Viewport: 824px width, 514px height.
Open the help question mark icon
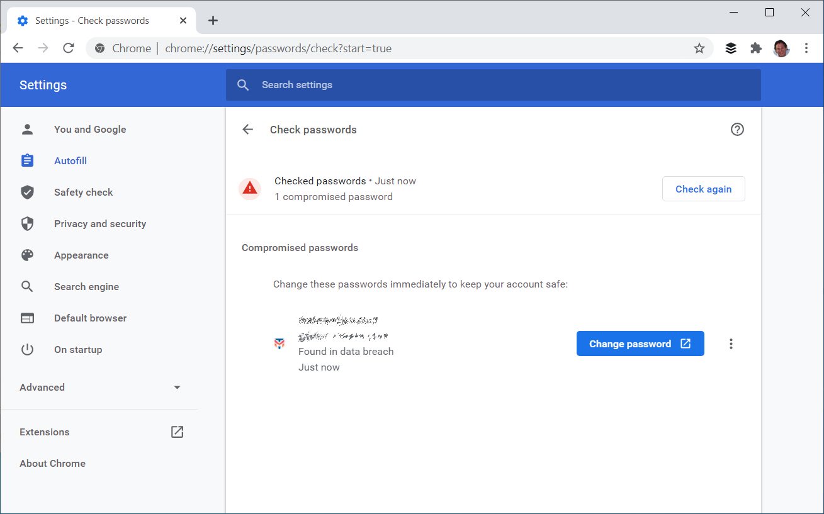click(x=737, y=130)
